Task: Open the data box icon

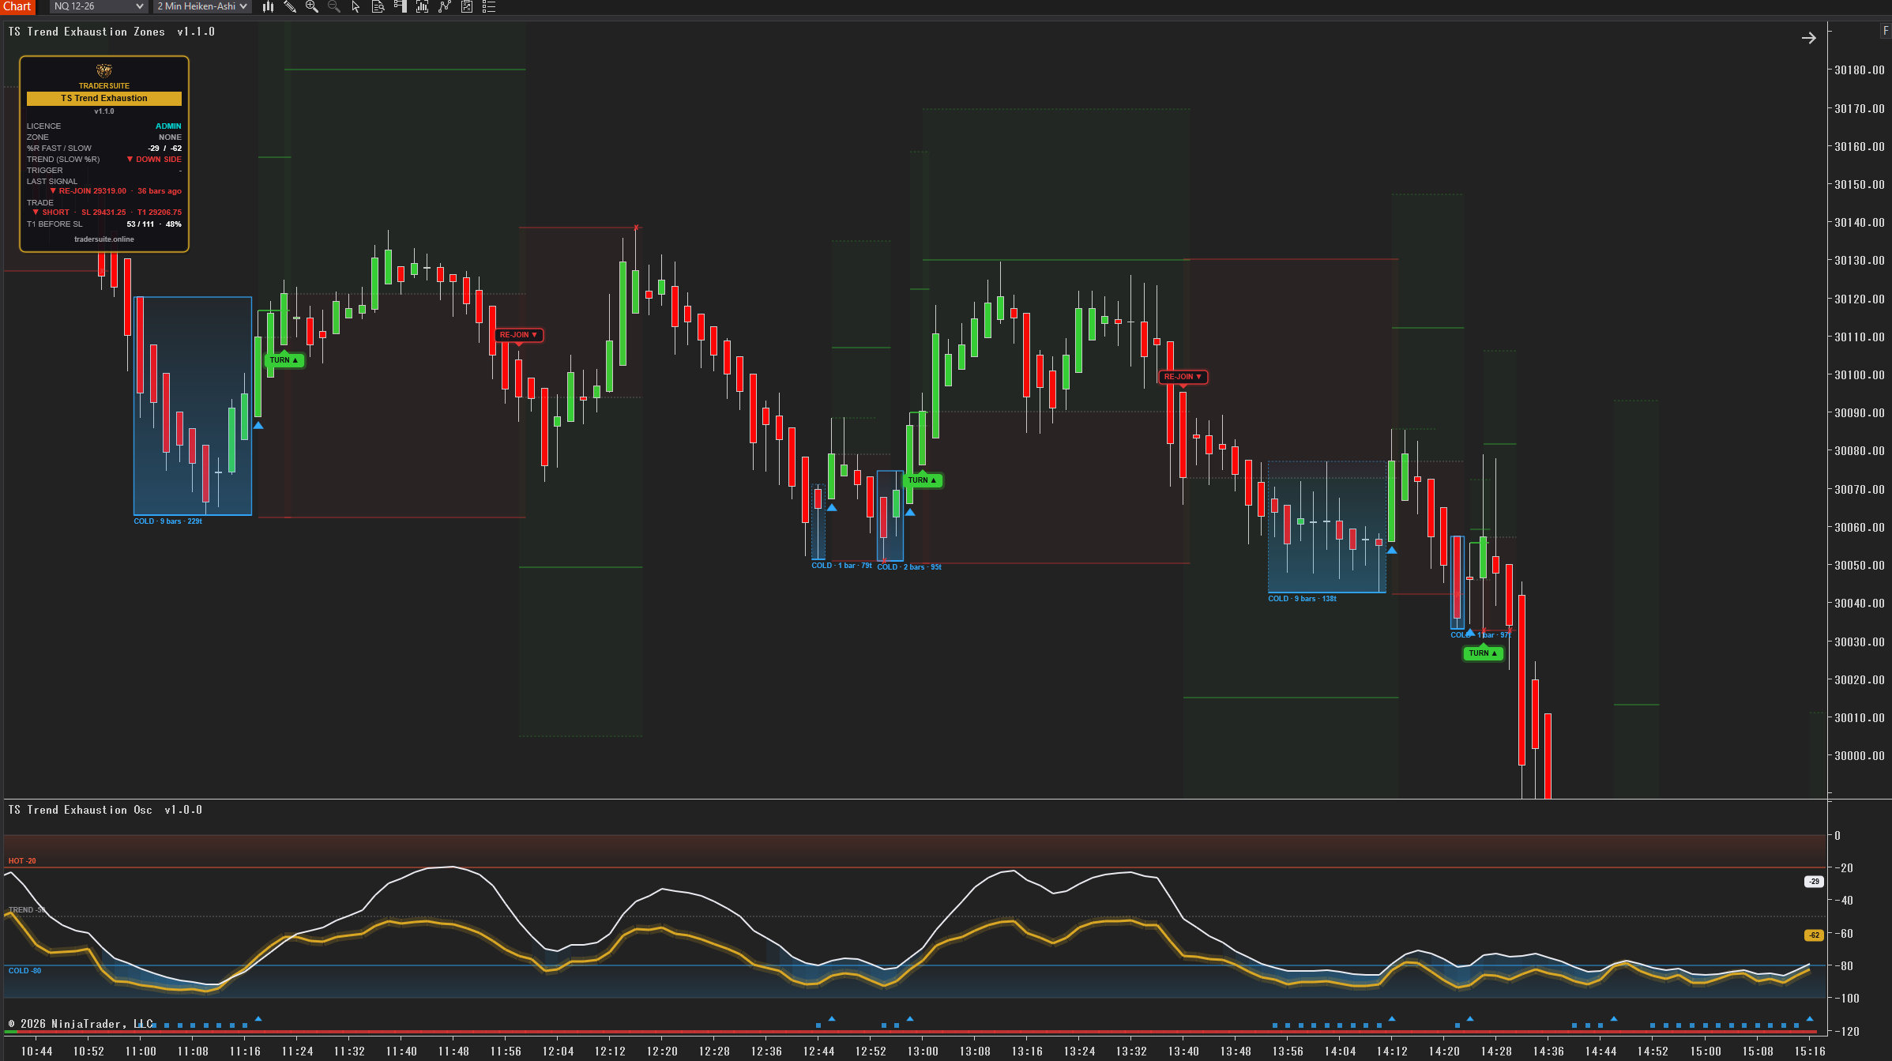Action: tap(378, 6)
